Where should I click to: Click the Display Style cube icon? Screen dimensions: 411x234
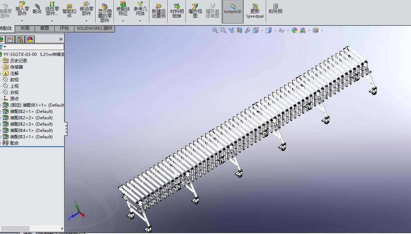pyautogui.click(x=268, y=30)
